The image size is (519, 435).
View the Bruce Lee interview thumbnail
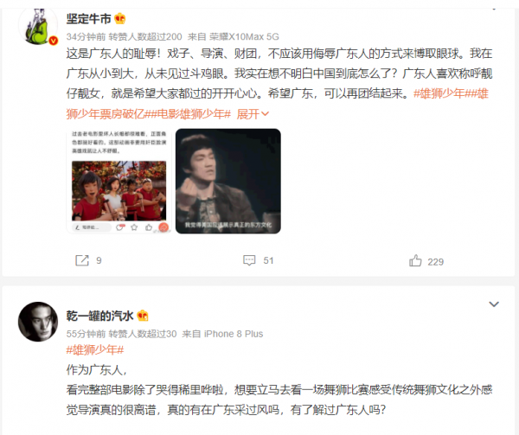click(x=228, y=182)
